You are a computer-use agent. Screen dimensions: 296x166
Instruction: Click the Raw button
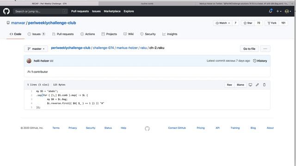[229, 85]
